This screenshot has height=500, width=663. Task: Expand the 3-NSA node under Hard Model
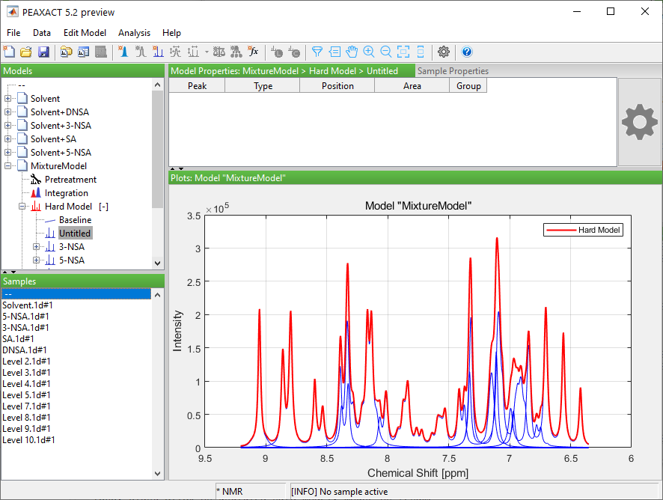[36, 246]
